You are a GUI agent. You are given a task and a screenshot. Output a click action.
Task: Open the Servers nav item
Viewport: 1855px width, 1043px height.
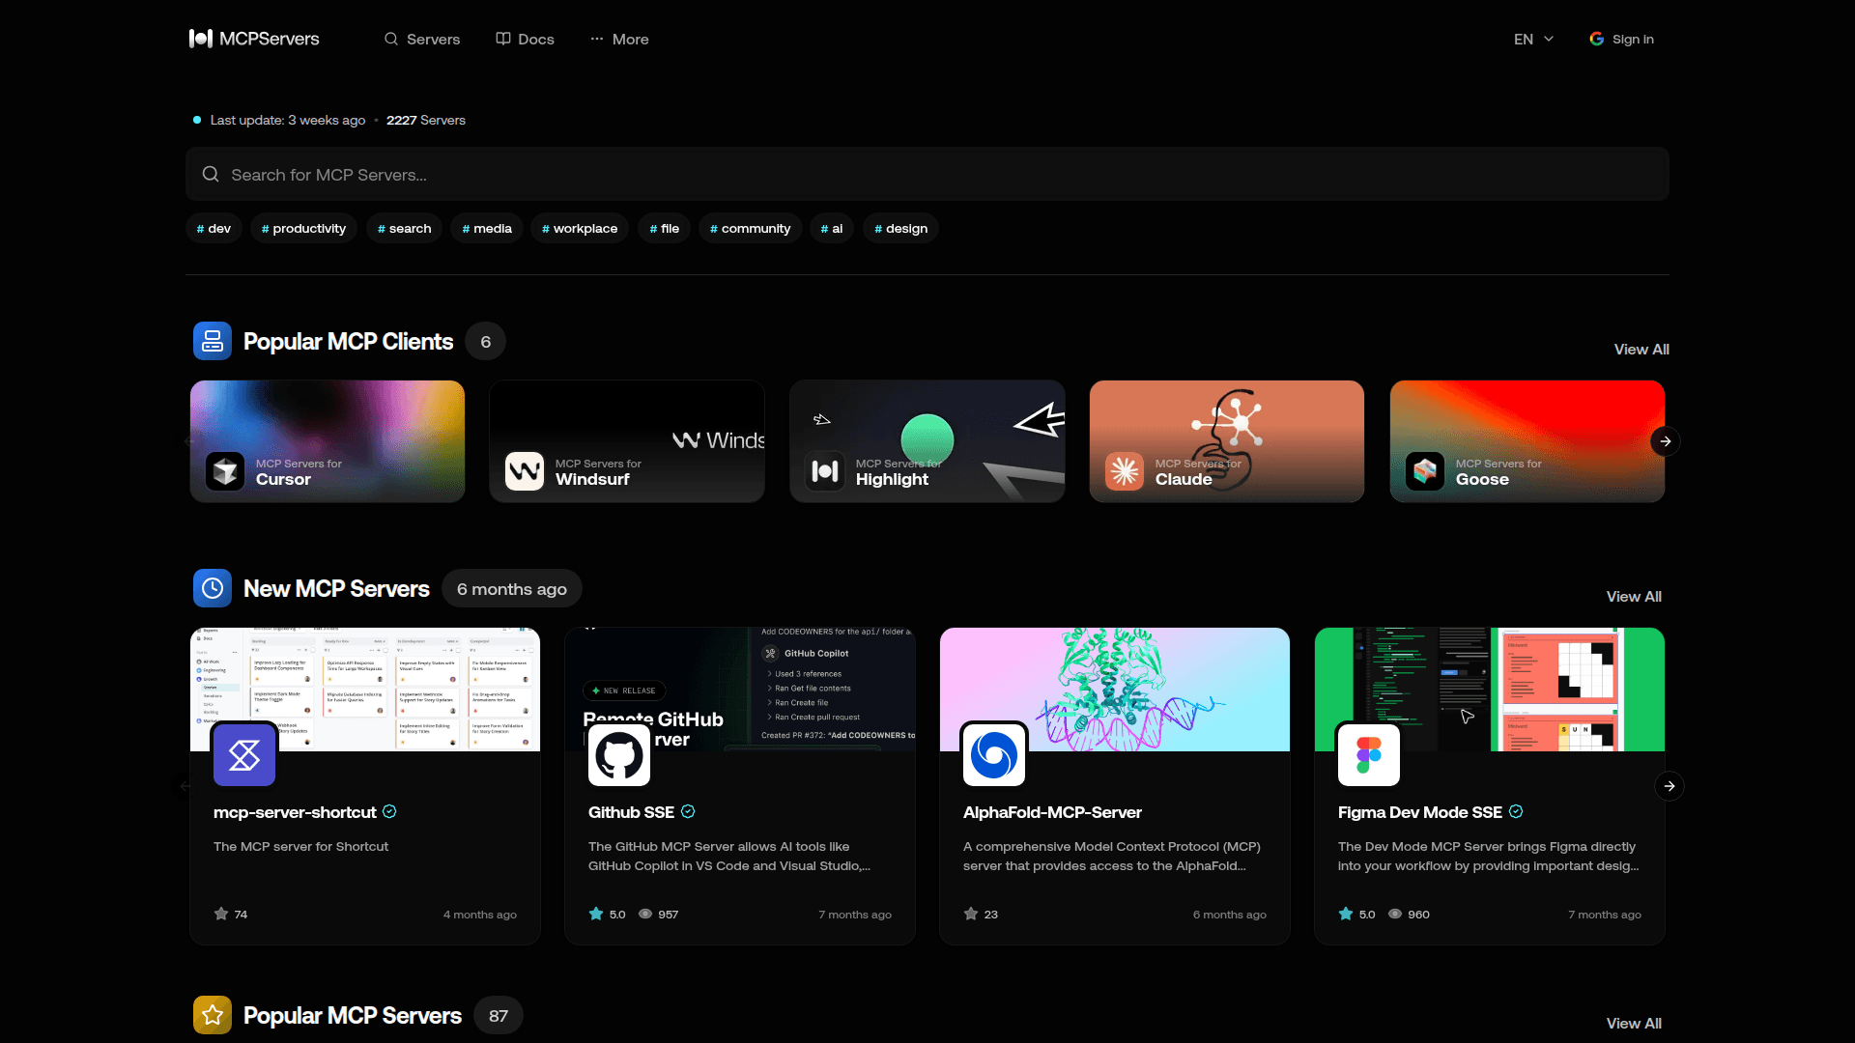click(x=422, y=40)
